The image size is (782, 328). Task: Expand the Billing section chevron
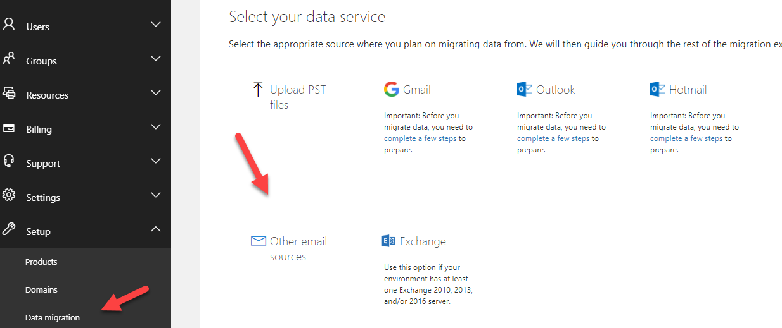156,127
